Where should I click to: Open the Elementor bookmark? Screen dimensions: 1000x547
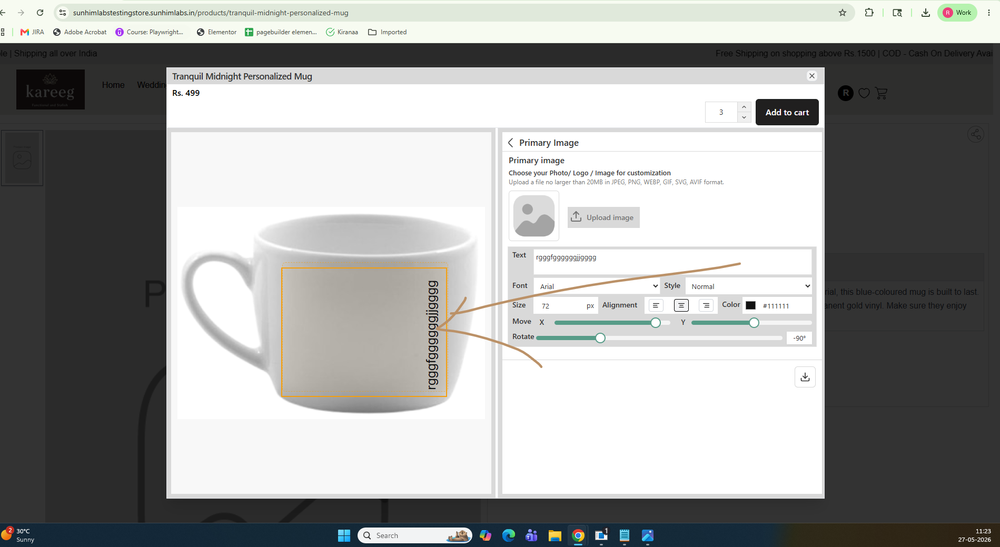tap(216, 32)
